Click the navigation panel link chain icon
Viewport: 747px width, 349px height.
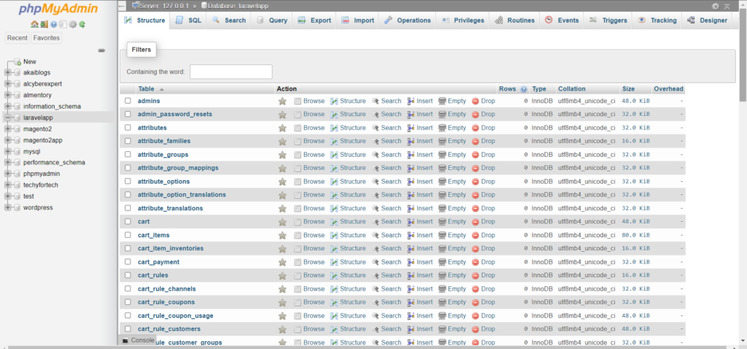point(101,50)
